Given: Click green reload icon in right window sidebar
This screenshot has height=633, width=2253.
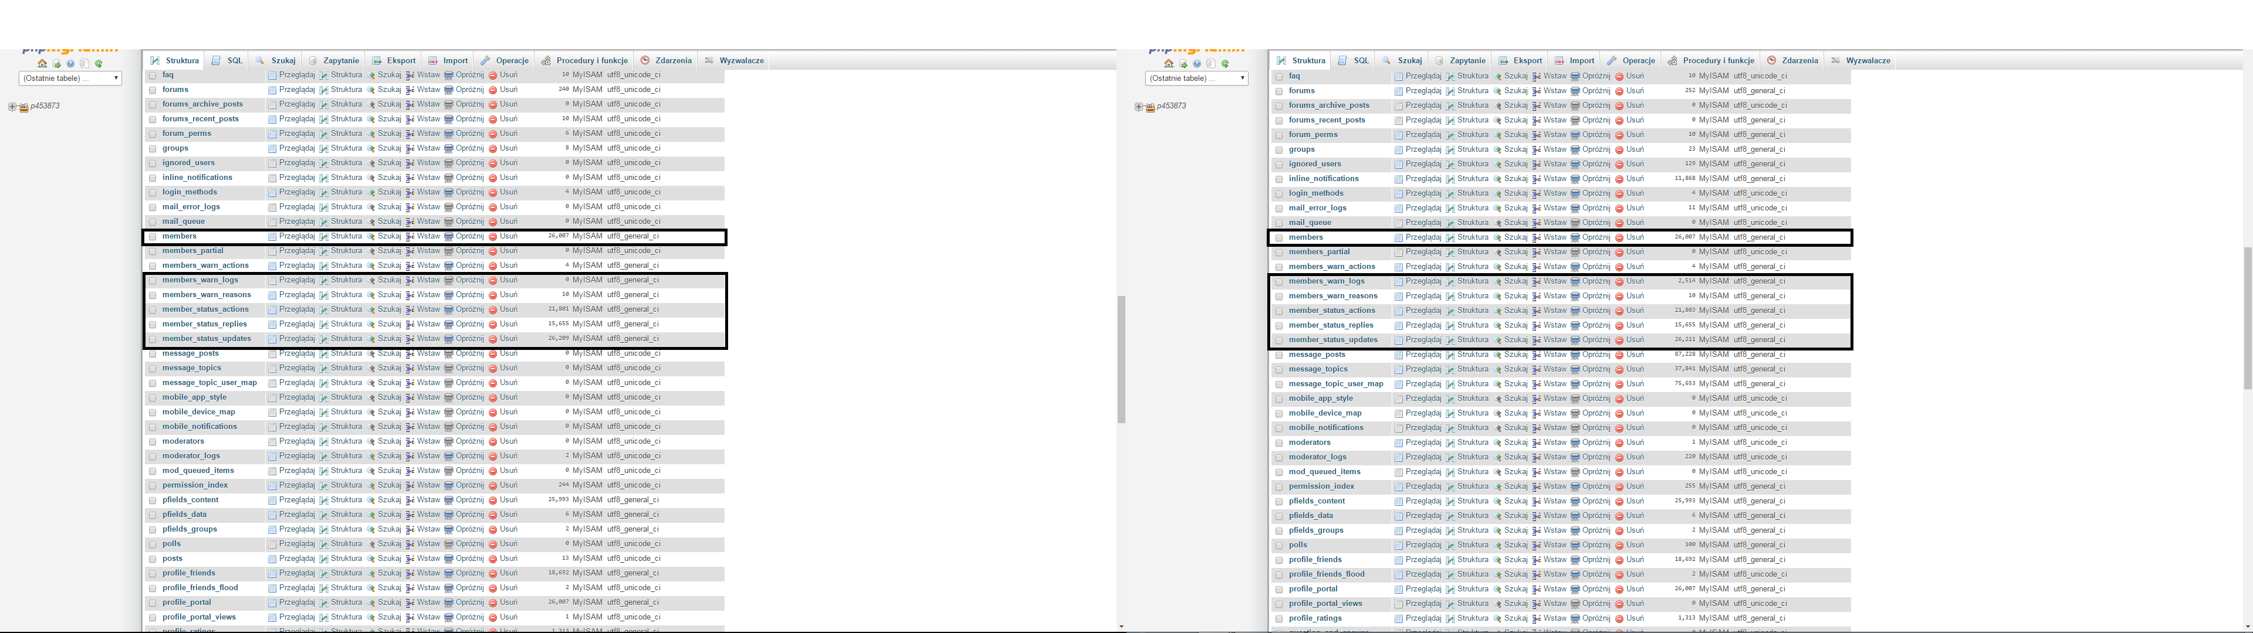Looking at the screenshot, I should (x=1225, y=64).
